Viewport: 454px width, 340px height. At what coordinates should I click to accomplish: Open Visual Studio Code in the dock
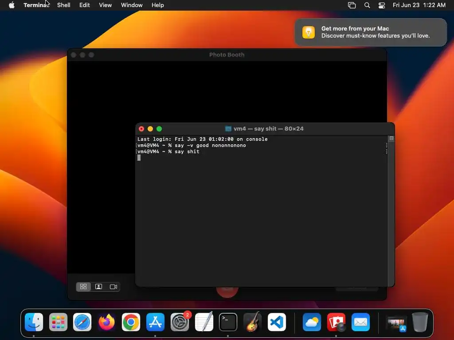277,322
